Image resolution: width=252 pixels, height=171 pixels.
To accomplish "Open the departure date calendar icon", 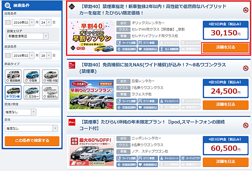I will tap(8, 22).
